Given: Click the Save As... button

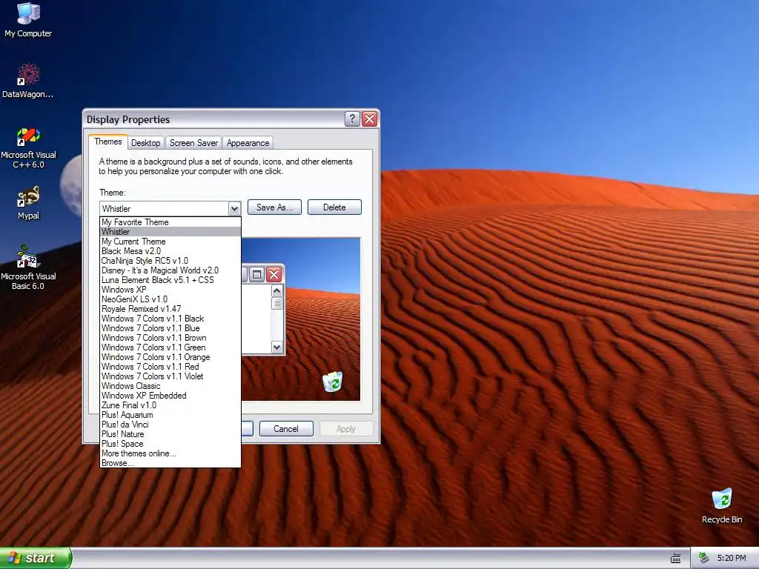Looking at the screenshot, I should click(274, 207).
